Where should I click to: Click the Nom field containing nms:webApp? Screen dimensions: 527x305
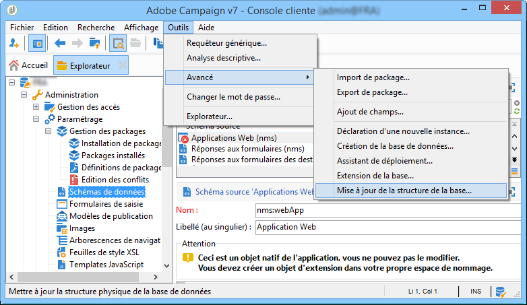pos(388,210)
